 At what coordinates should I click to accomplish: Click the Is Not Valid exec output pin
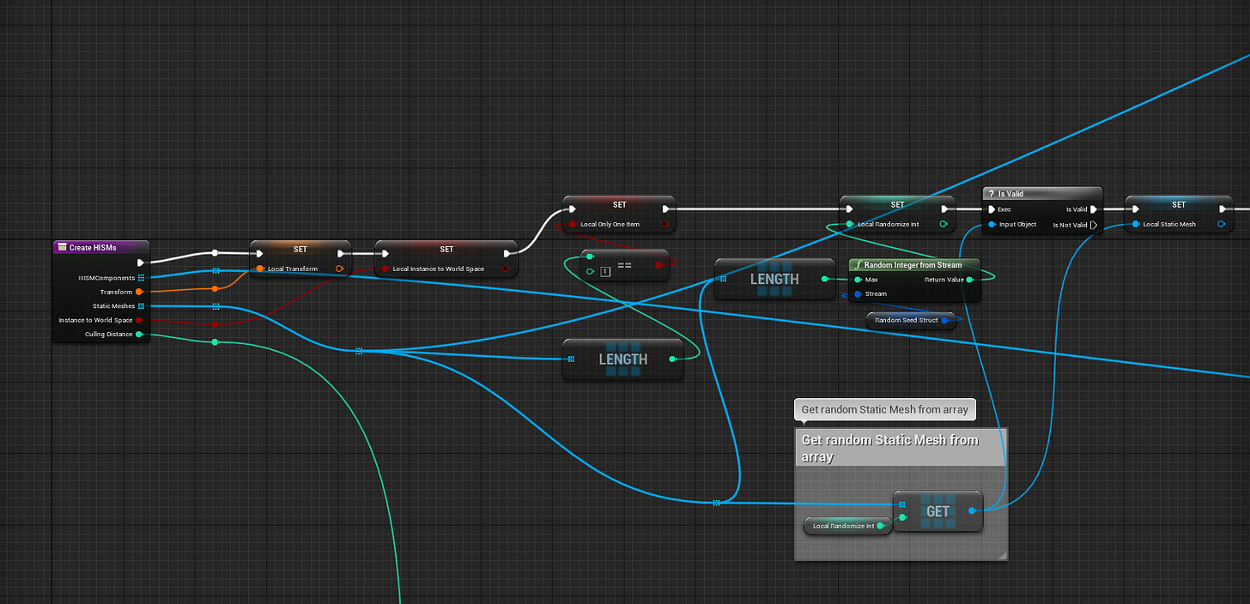click(x=1094, y=225)
